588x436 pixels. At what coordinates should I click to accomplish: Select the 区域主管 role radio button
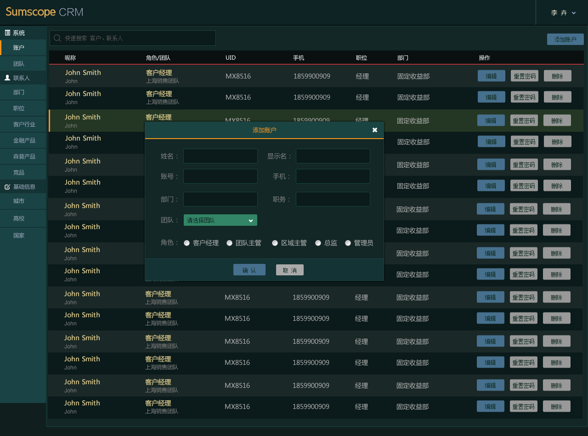point(275,243)
